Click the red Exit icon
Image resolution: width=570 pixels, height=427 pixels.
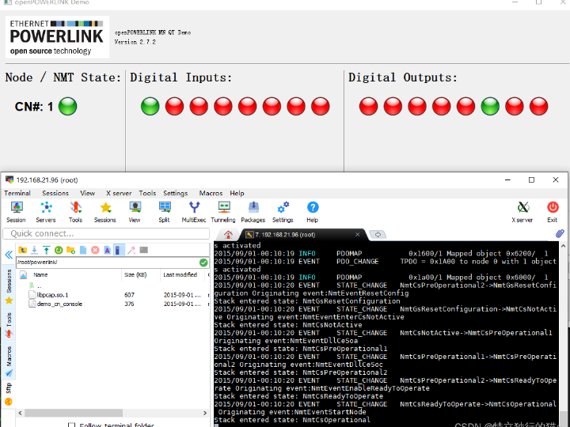tap(553, 210)
